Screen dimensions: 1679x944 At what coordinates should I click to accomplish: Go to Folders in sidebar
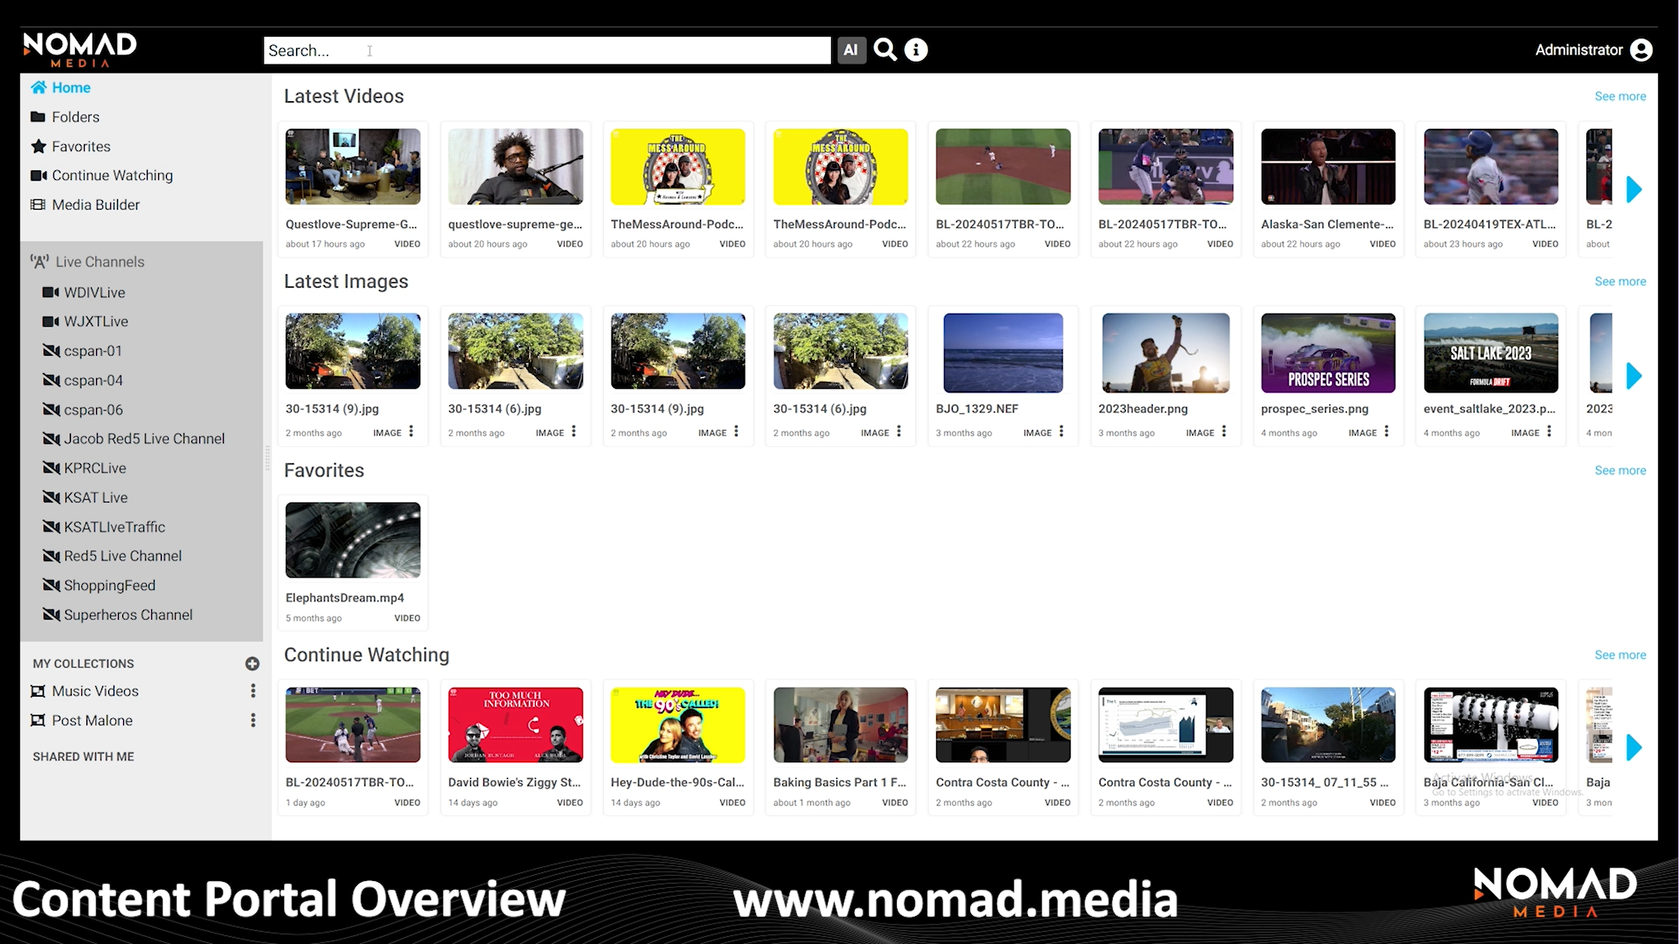tap(75, 117)
